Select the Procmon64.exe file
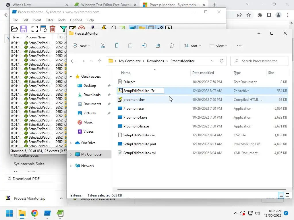This screenshot has height=220, width=294. point(135,117)
